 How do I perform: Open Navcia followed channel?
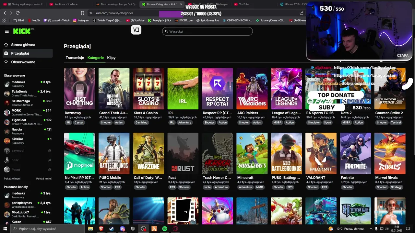coord(28,131)
